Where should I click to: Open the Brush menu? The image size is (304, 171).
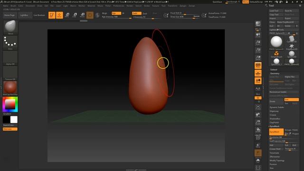click(13, 6)
